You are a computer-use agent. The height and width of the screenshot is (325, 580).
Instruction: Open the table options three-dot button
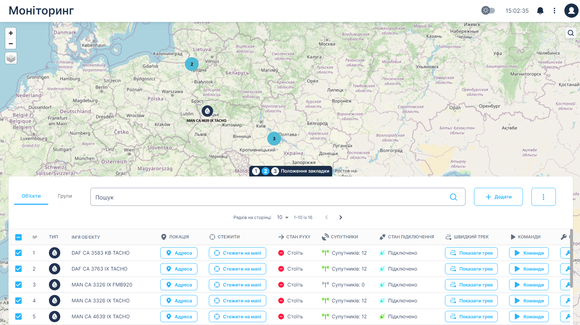point(543,197)
